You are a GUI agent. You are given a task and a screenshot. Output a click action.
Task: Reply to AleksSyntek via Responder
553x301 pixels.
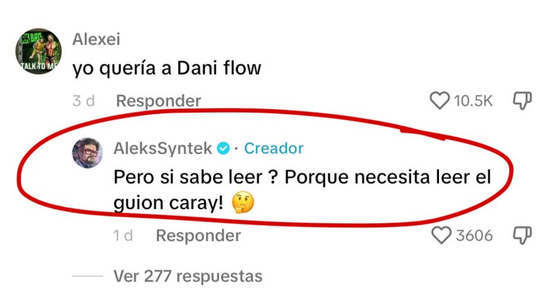point(198,235)
